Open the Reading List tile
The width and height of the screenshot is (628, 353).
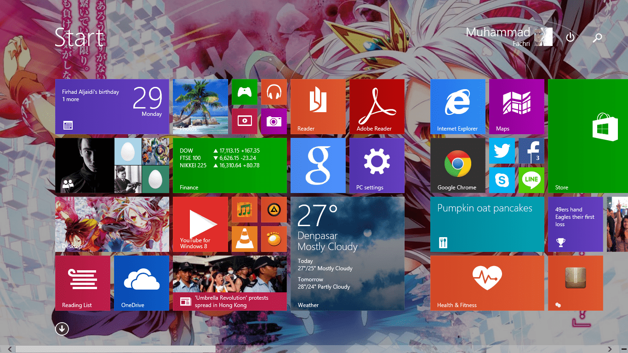82,283
